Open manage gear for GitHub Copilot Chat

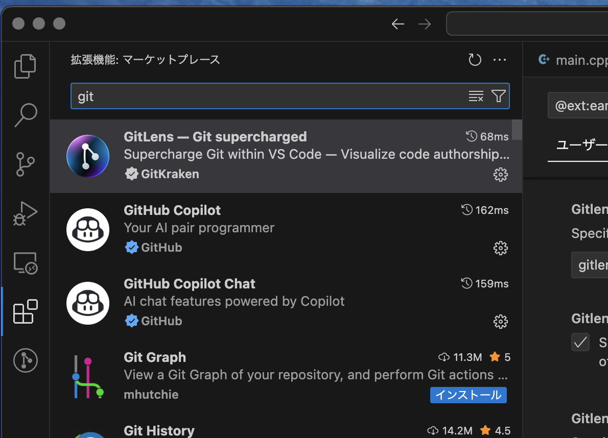501,322
